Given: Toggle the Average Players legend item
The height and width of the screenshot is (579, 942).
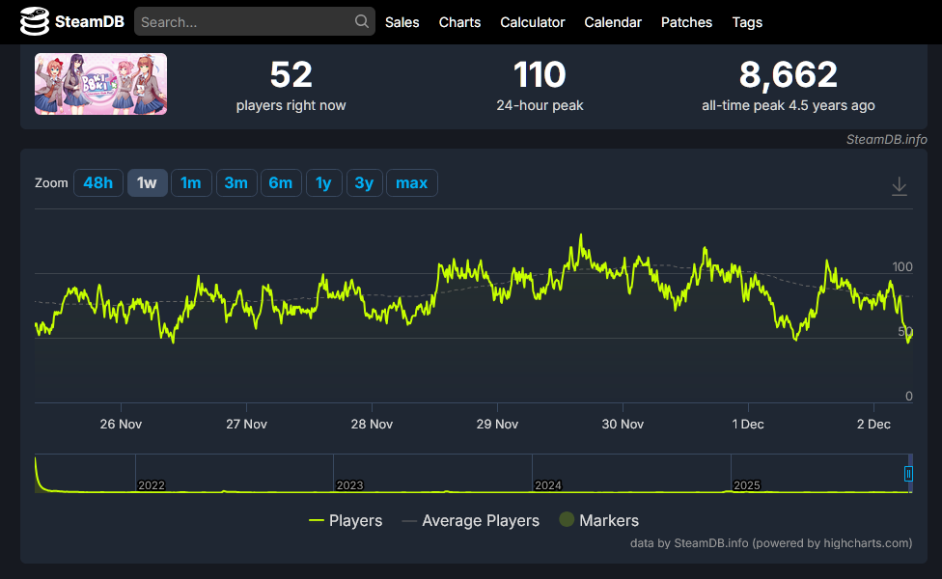Looking at the screenshot, I should tap(470, 521).
